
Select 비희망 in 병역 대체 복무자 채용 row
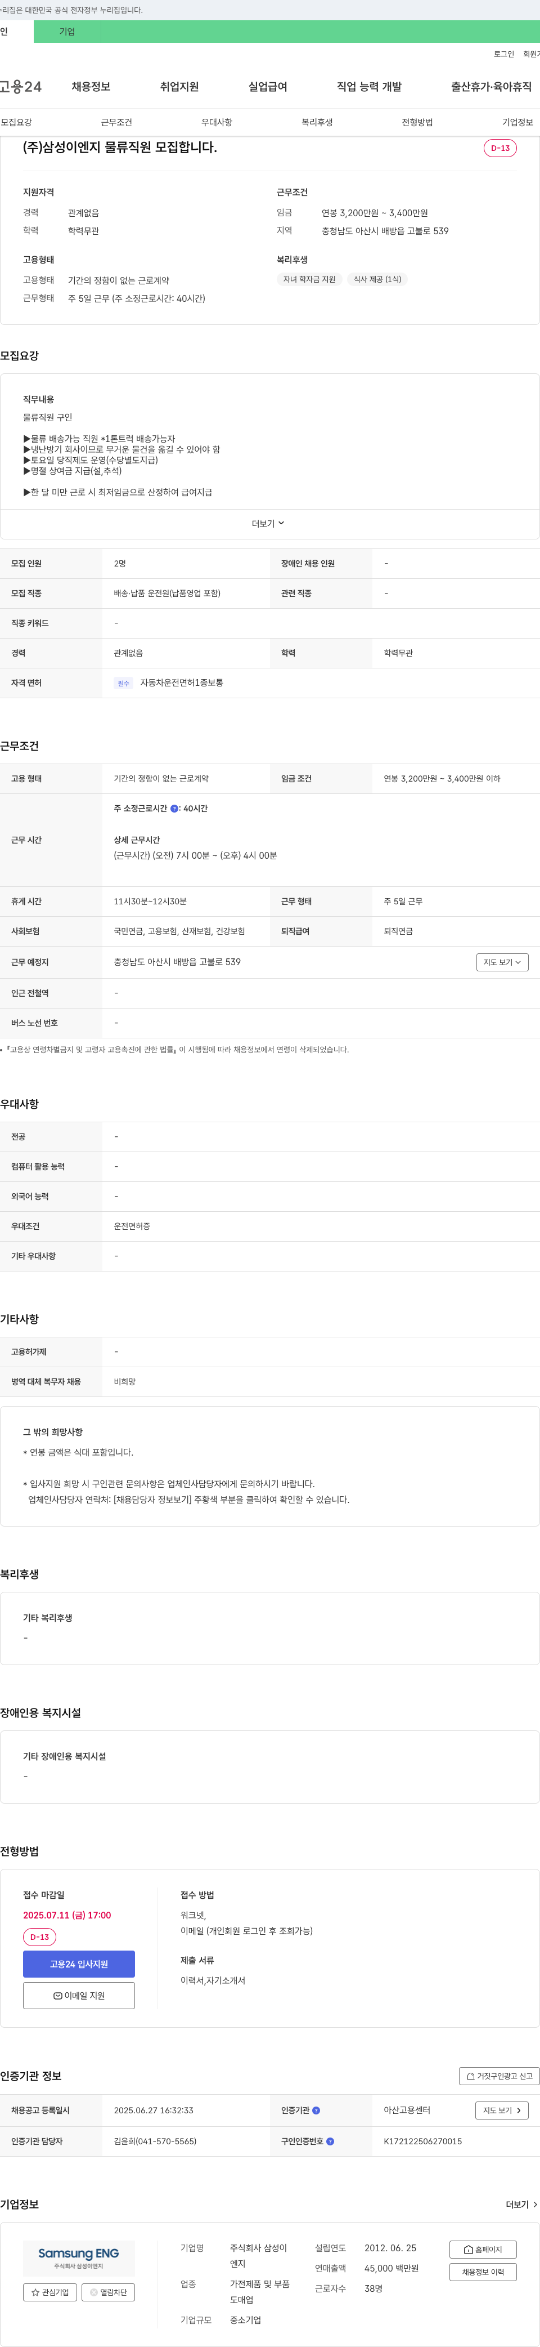tap(125, 1382)
